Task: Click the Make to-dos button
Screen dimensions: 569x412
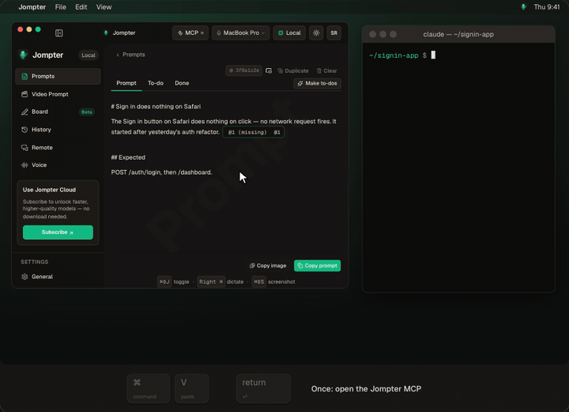Action: 317,84
